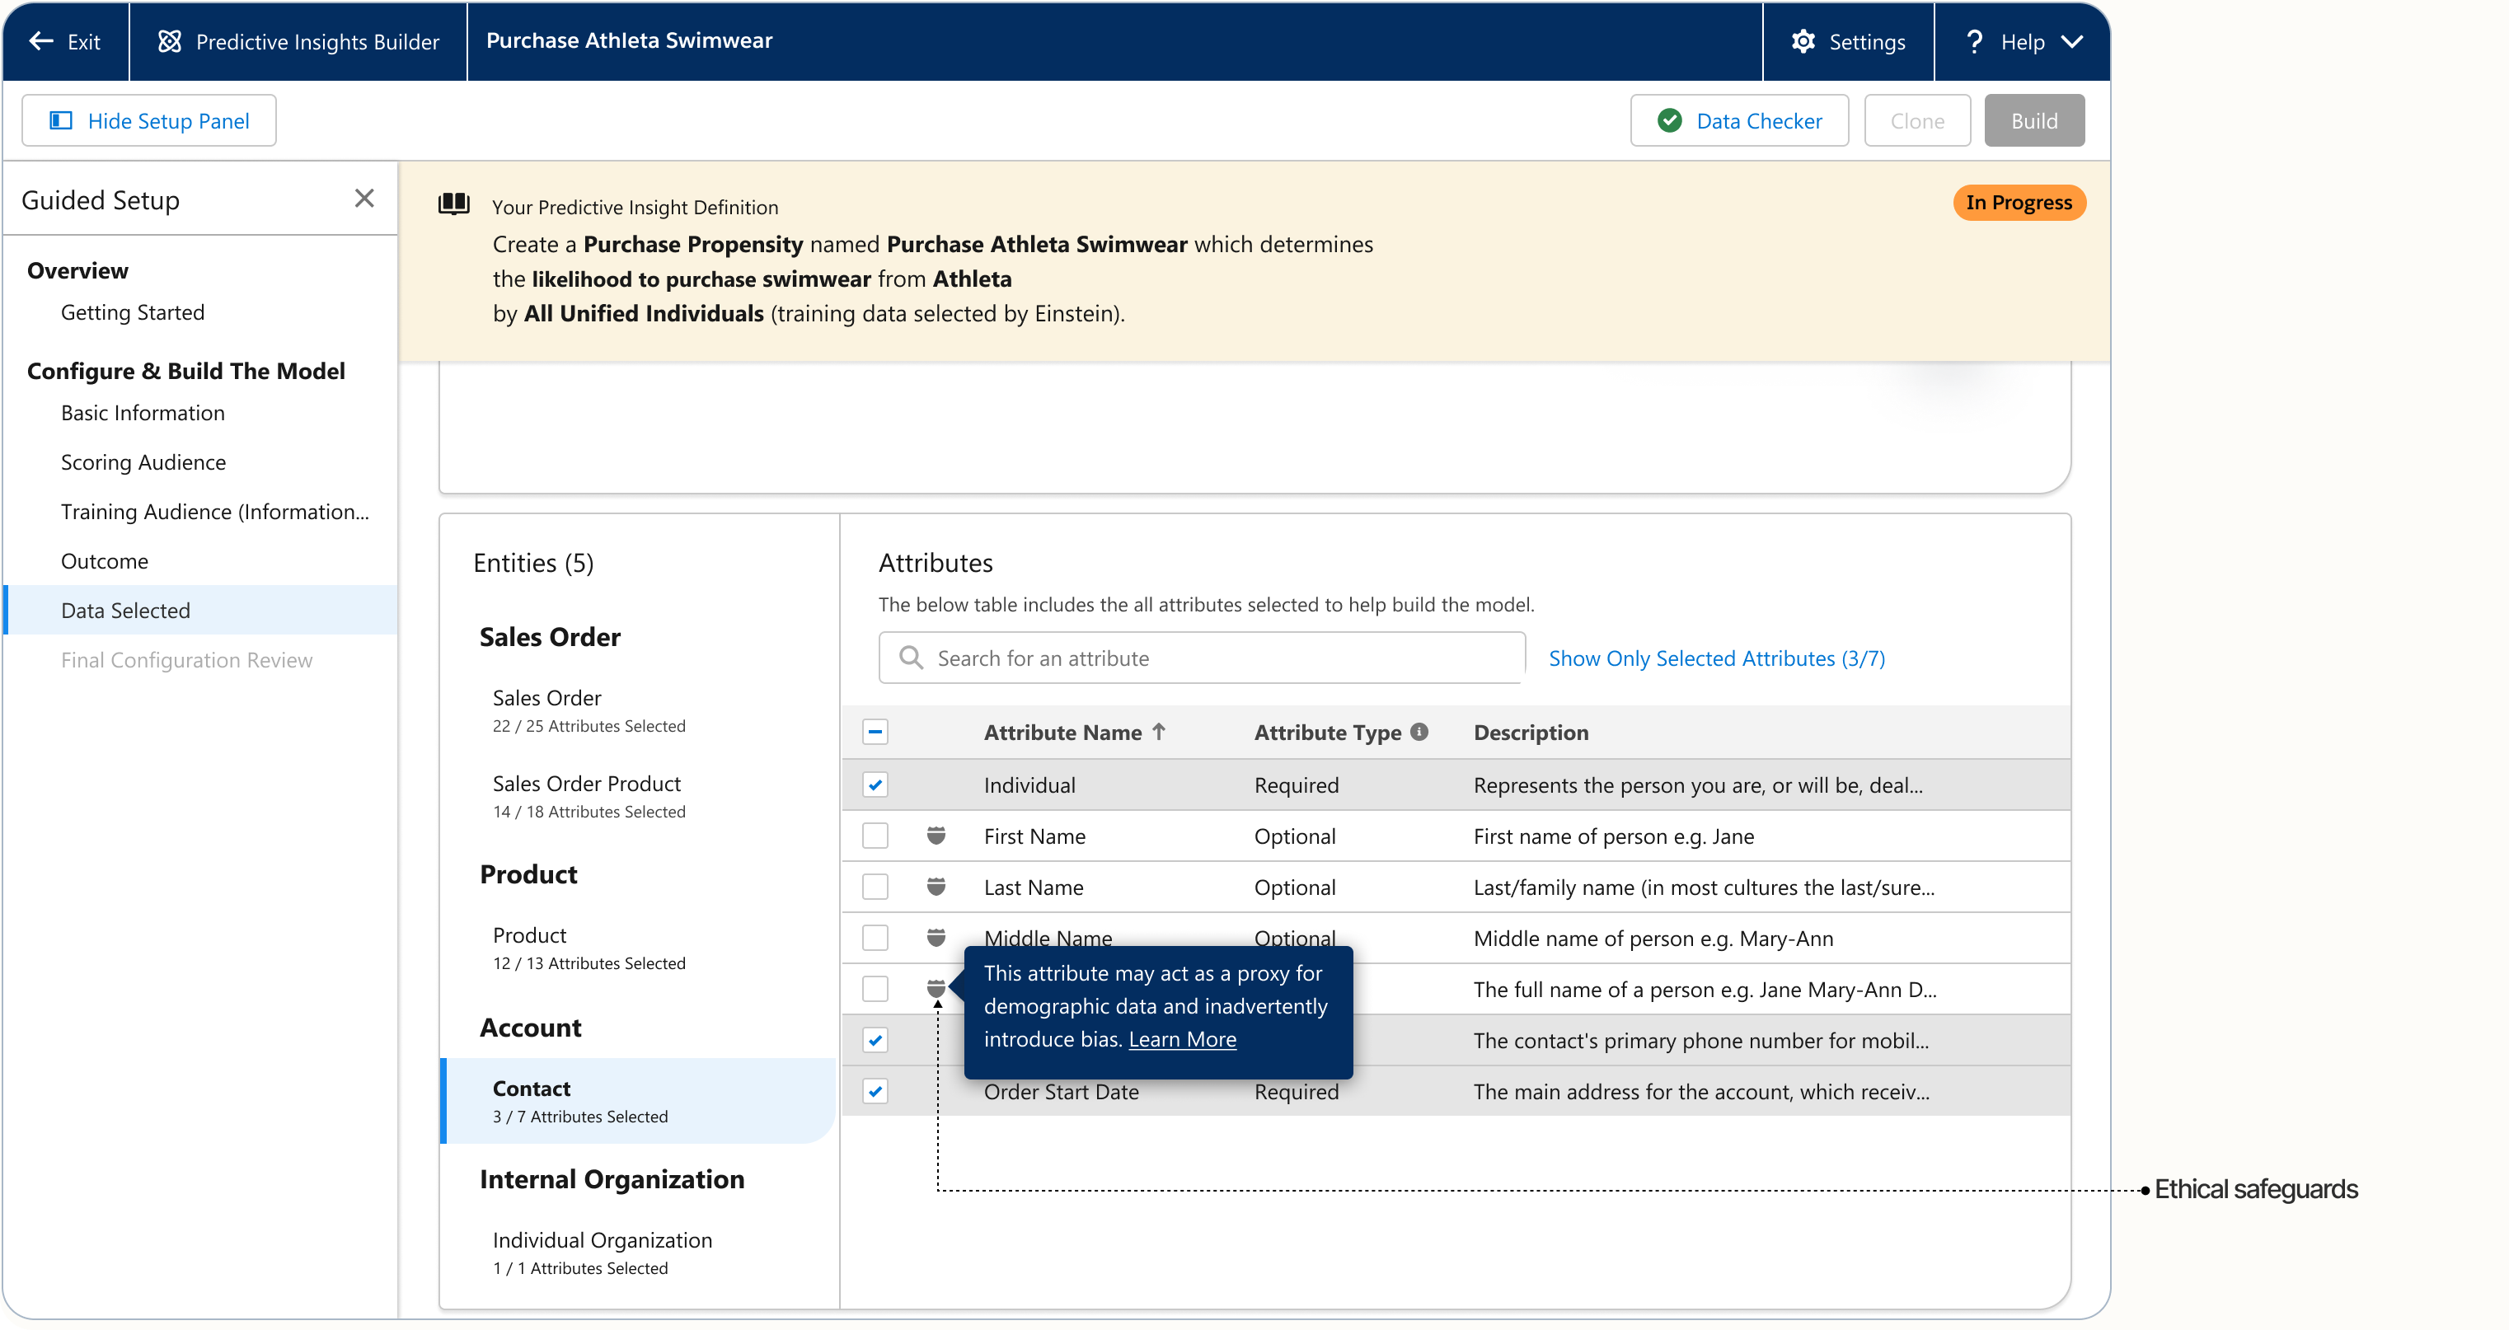The height and width of the screenshot is (1330, 2509).
Task: Sort by Attribute Name column arrow
Action: [1158, 731]
